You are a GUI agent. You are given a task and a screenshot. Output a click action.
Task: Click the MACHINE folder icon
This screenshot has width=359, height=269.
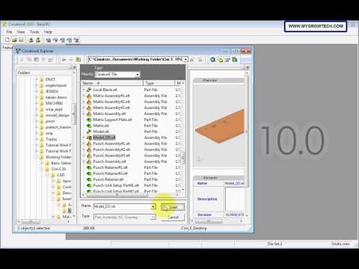(x=42, y=103)
